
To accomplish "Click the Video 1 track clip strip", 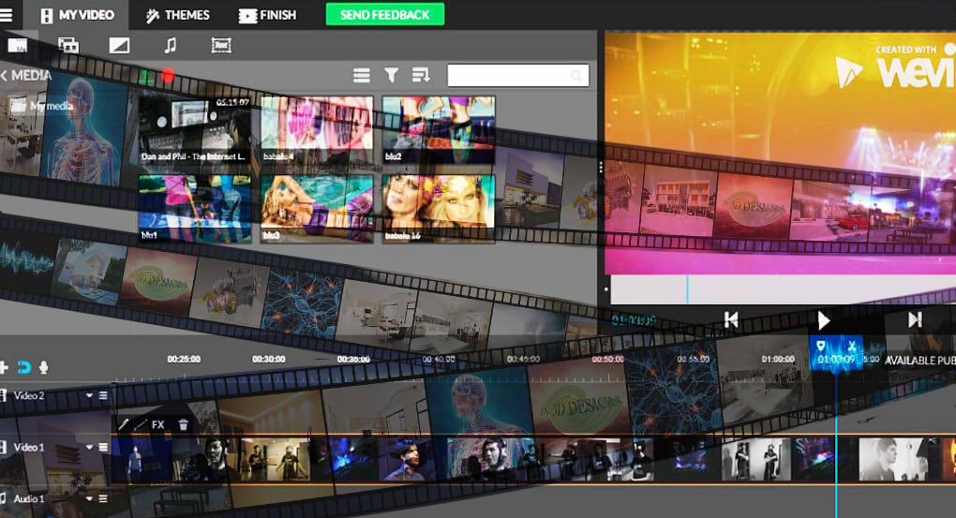I will tap(533, 460).
